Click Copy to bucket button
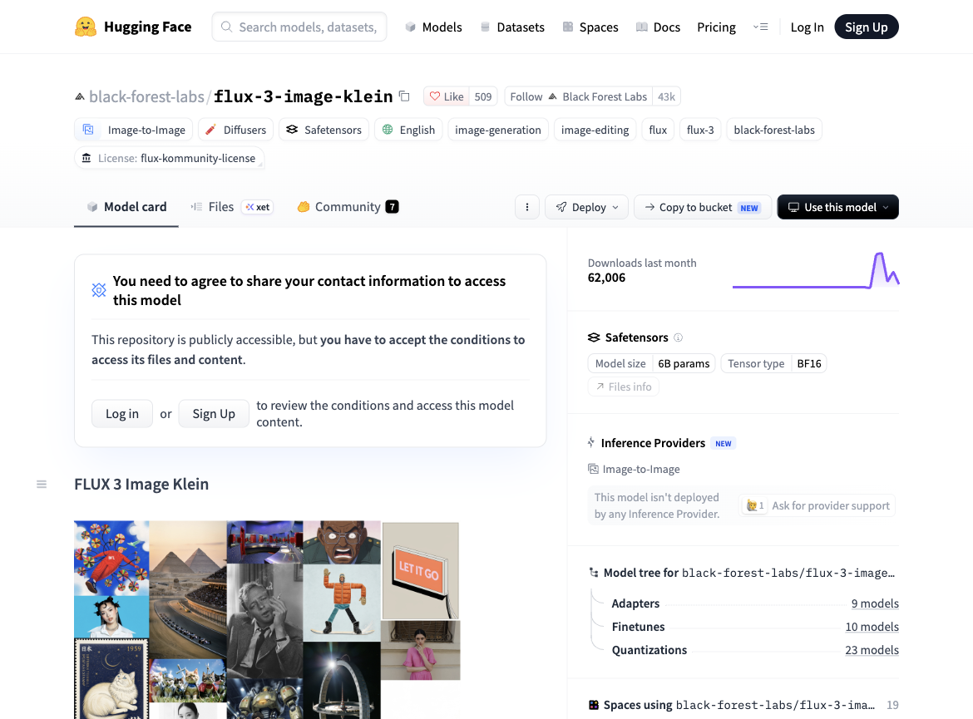 click(703, 207)
